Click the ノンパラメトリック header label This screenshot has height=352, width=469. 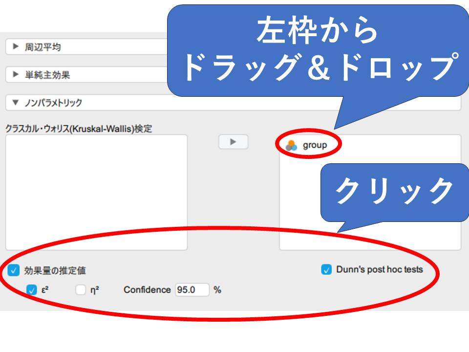click(54, 103)
